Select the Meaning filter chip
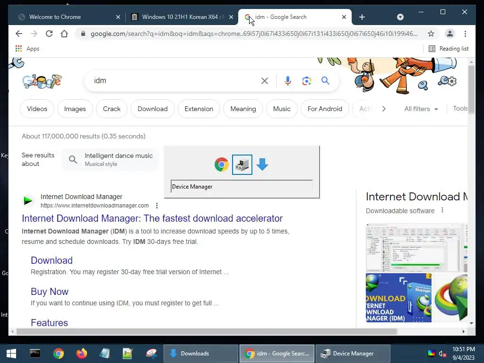The width and height of the screenshot is (484, 363). pyautogui.click(x=243, y=109)
